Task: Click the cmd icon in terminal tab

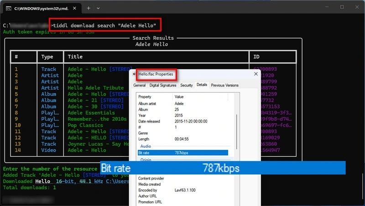Action: pos(9,8)
